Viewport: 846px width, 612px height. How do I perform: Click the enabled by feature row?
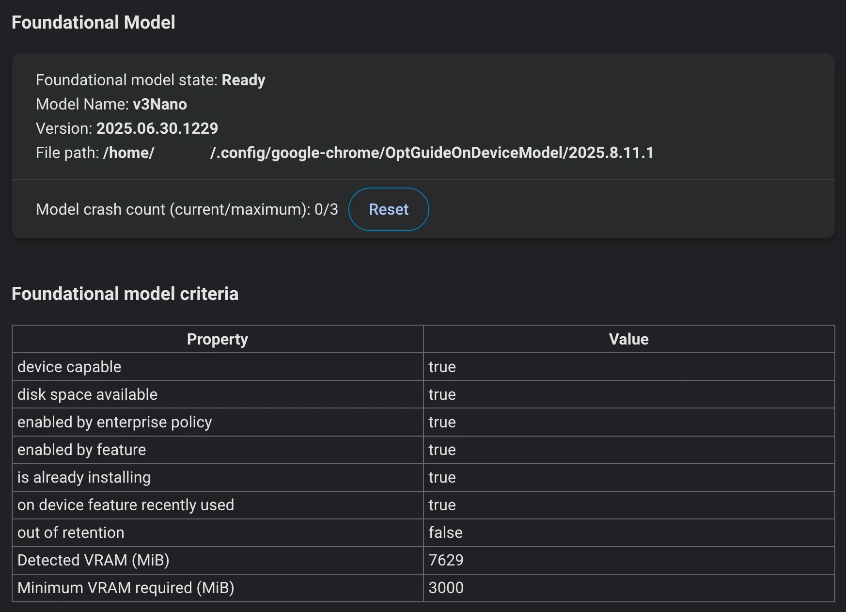[81, 450]
